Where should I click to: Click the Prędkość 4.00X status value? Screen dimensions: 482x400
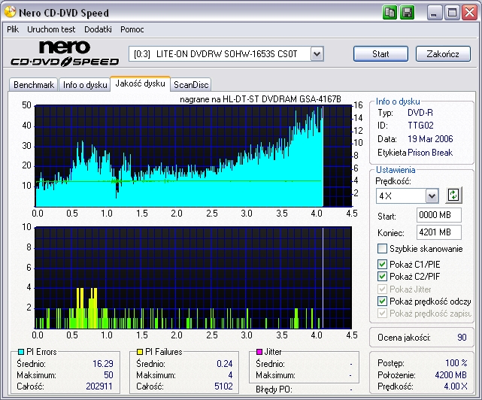click(456, 386)
